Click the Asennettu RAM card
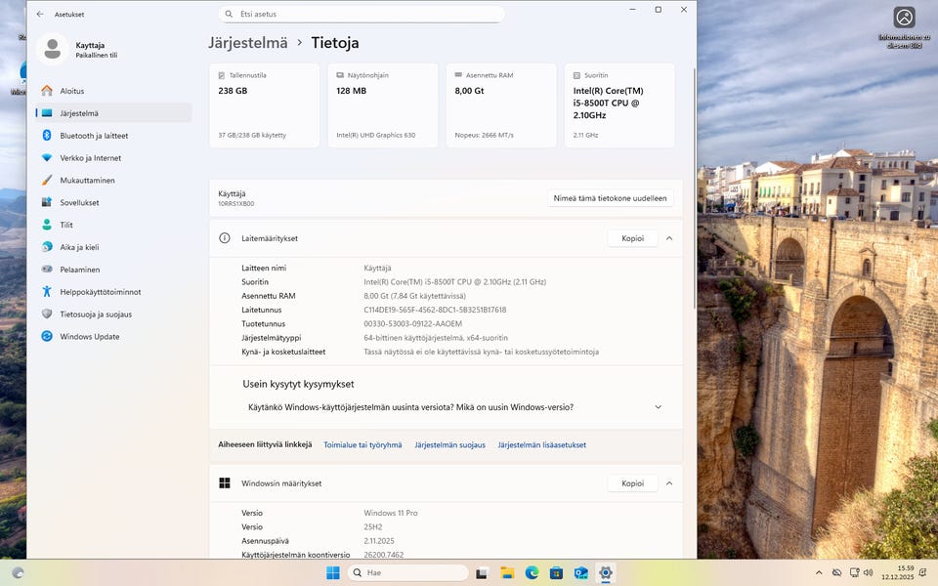This screenshot has width=938, height=586. 500,105
